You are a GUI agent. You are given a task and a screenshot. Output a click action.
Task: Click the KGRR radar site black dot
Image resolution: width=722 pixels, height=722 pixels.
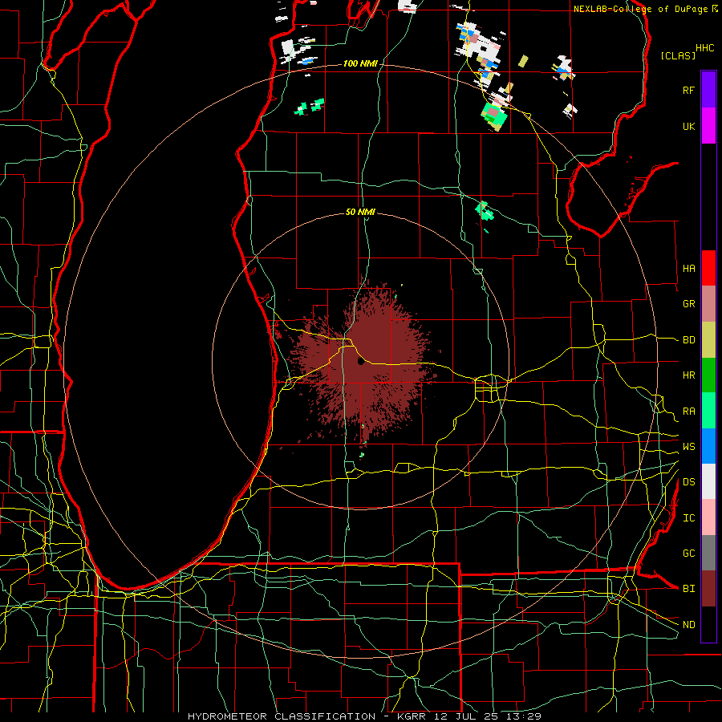coord(360,362)
